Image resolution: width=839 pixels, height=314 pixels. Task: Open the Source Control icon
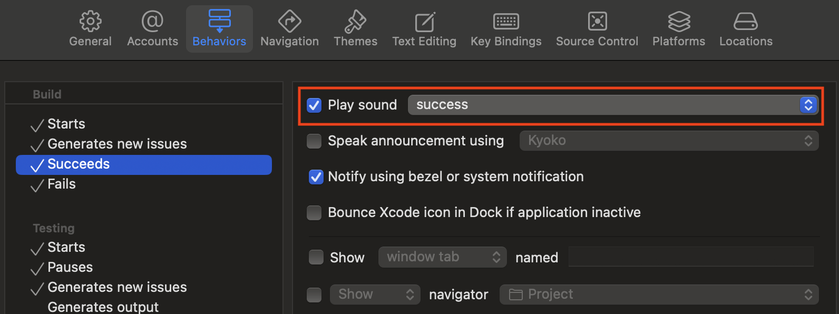(597, 22)
